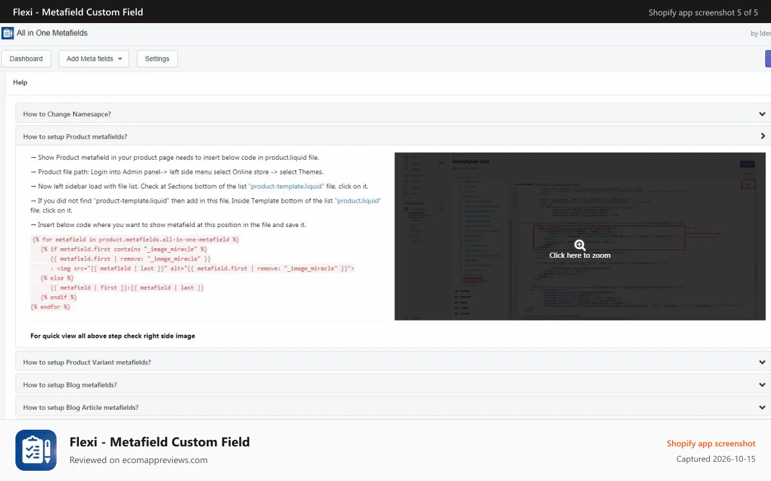The height and width of the screenshot is (481, 771).
Task: Click the purple button at right edge
Action: (768, 59)
